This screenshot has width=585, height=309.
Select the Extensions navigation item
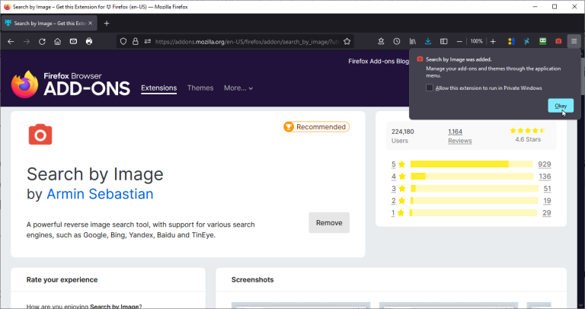[158, 88]
